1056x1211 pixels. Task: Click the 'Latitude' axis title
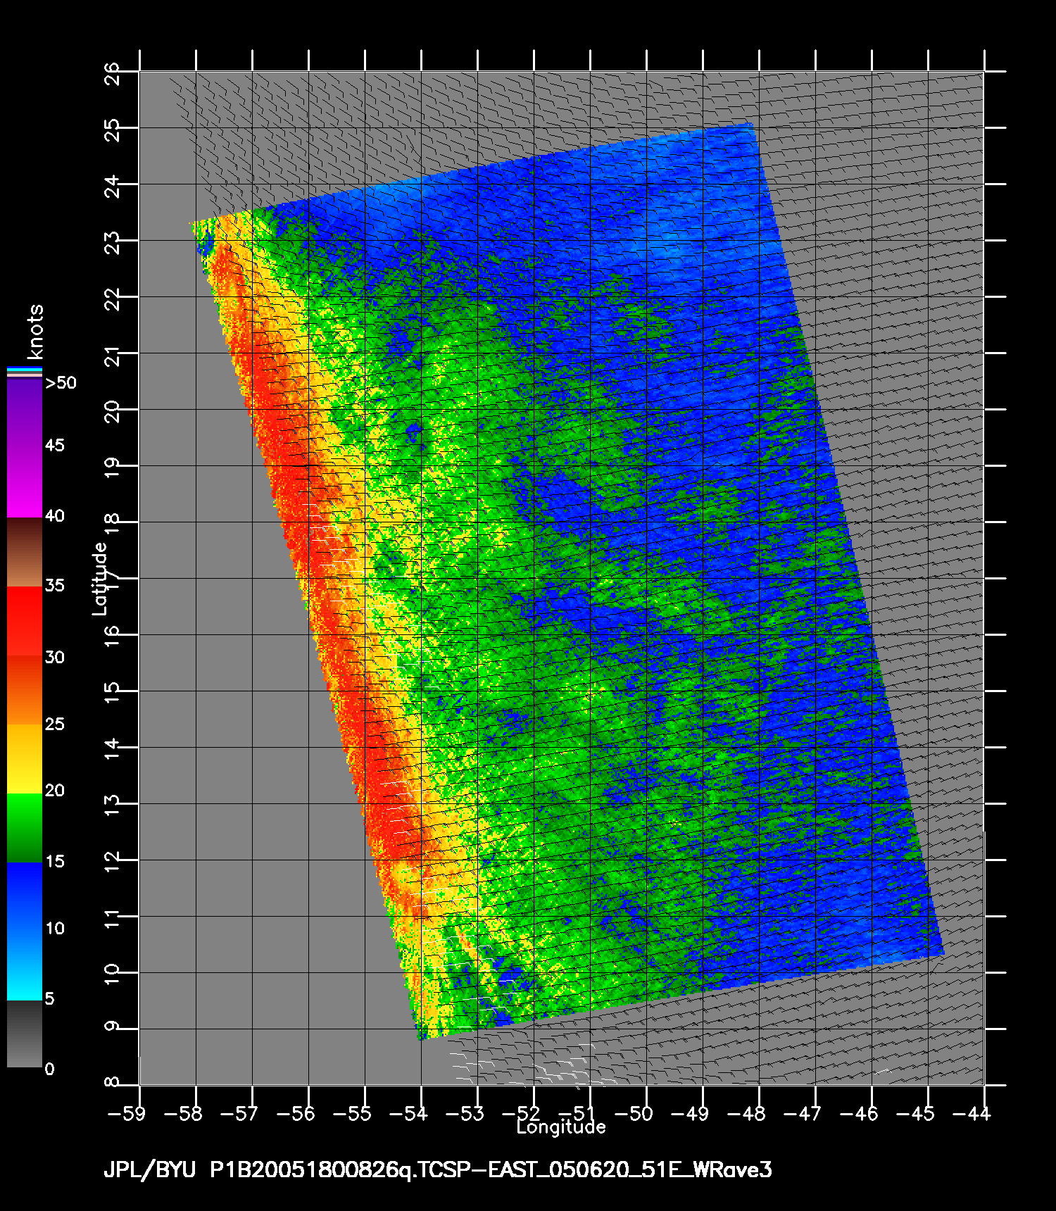pos(101,578)
